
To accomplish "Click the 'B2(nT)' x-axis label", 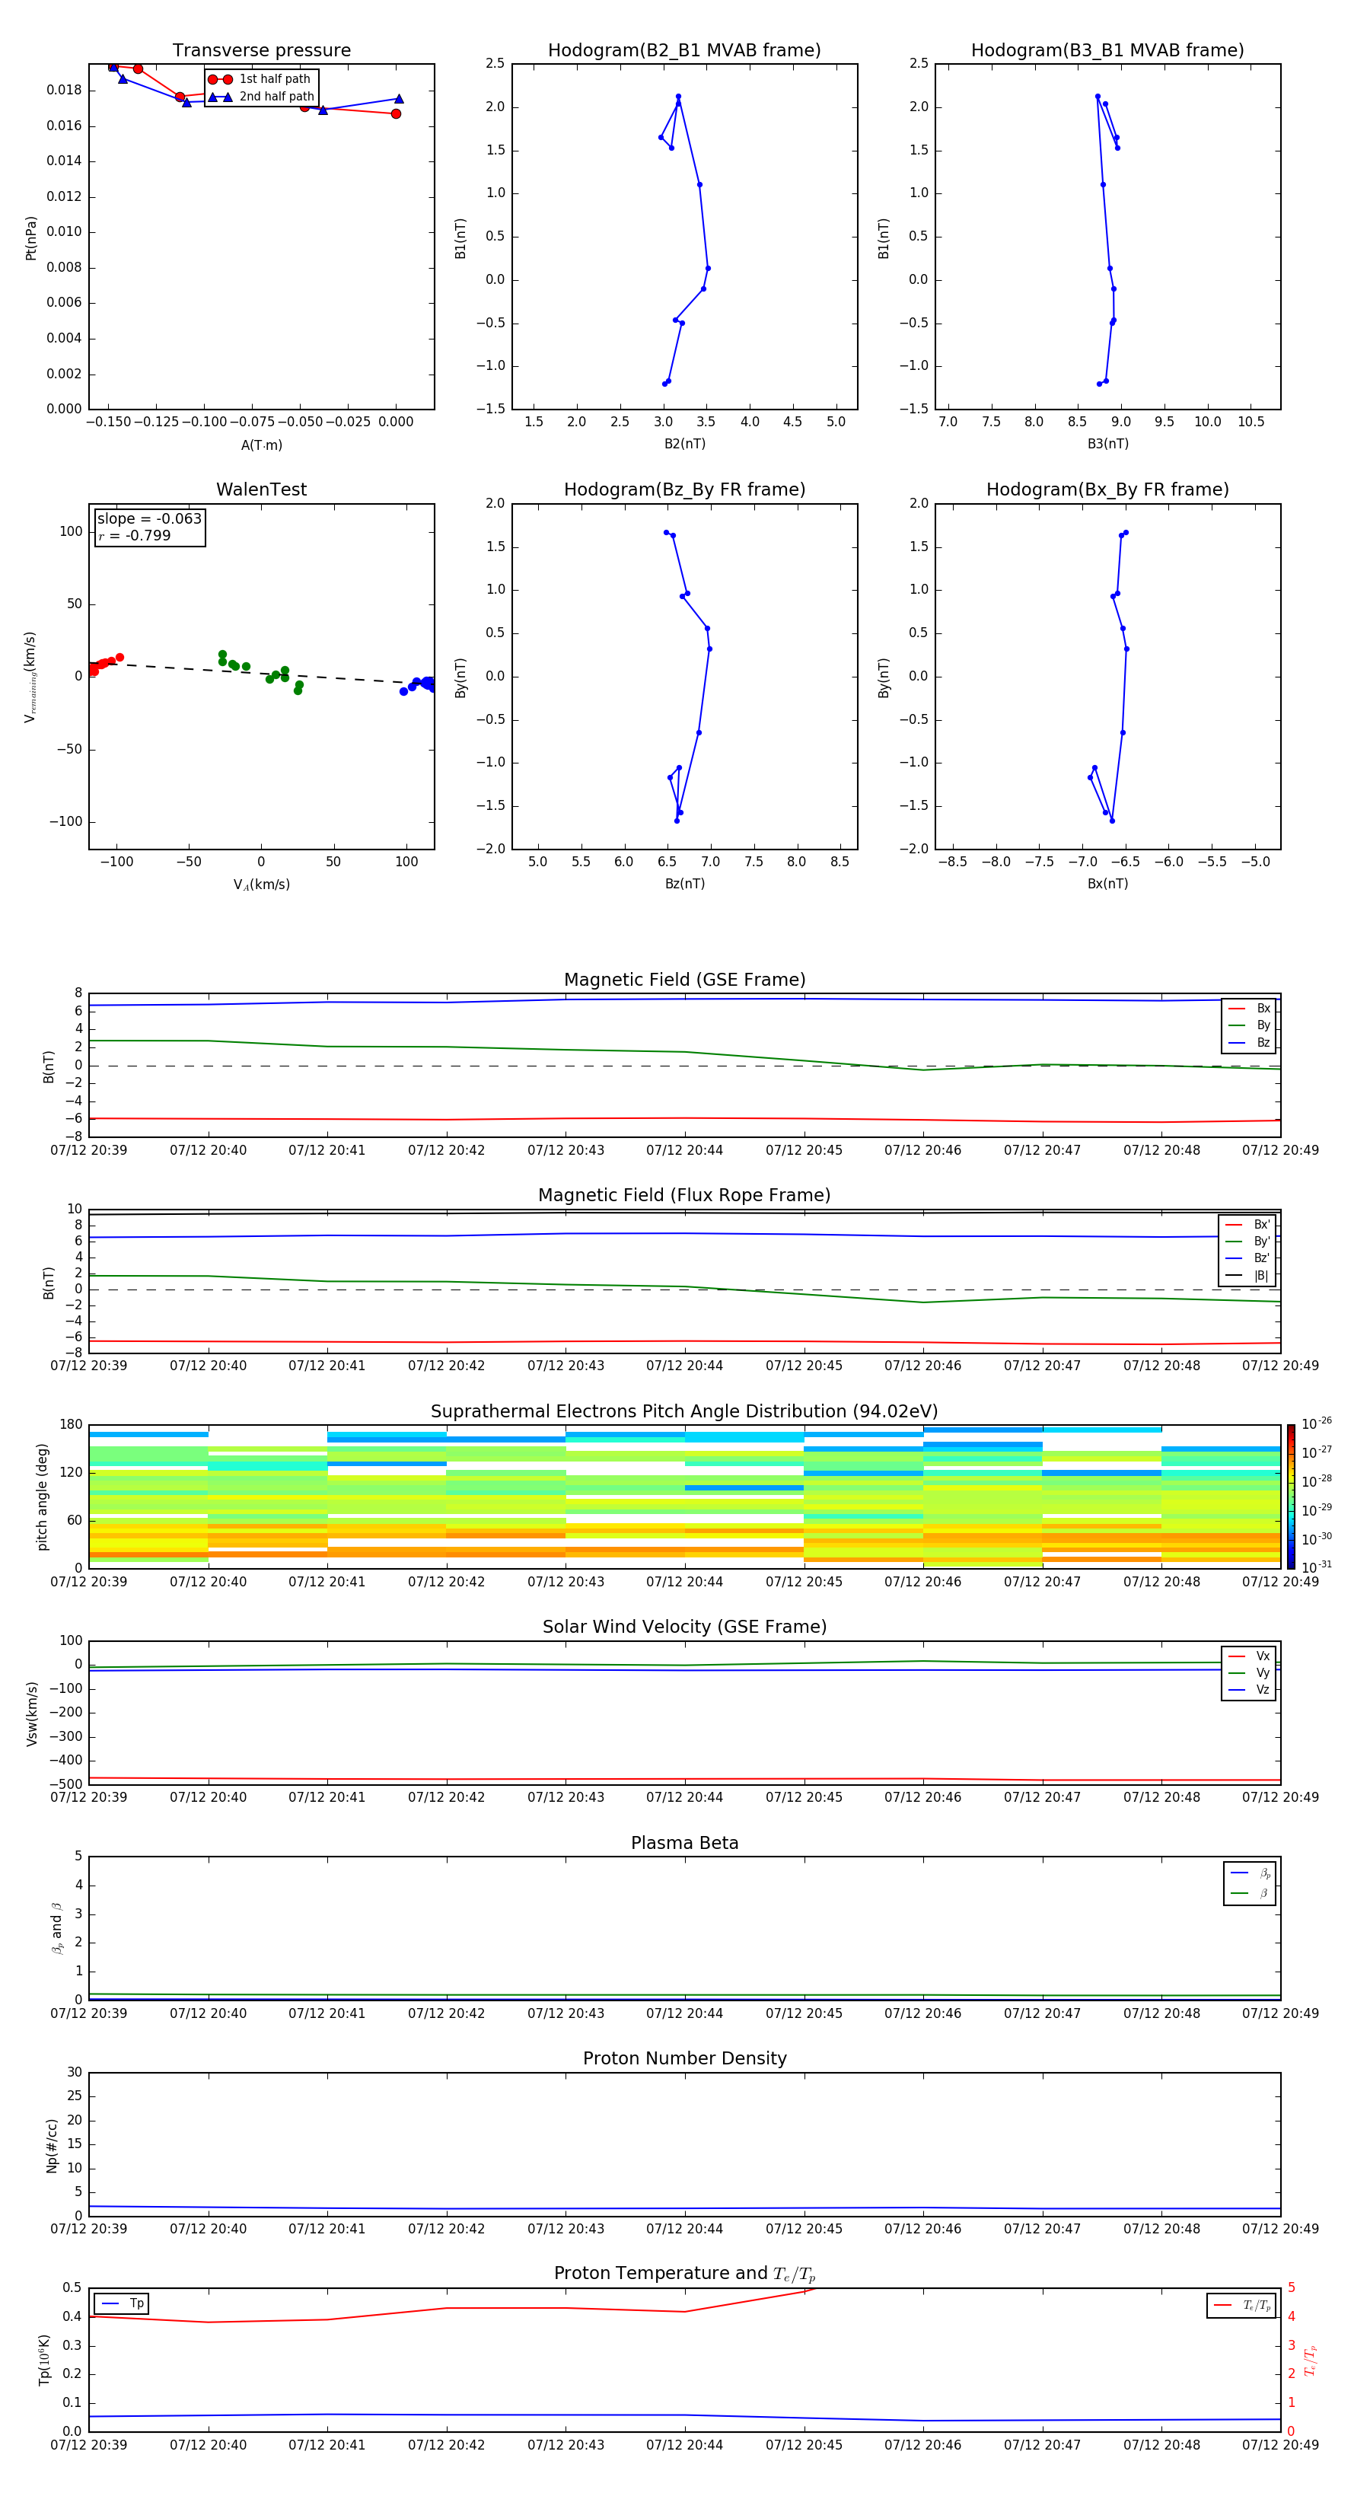I will (x=684, y=444).
